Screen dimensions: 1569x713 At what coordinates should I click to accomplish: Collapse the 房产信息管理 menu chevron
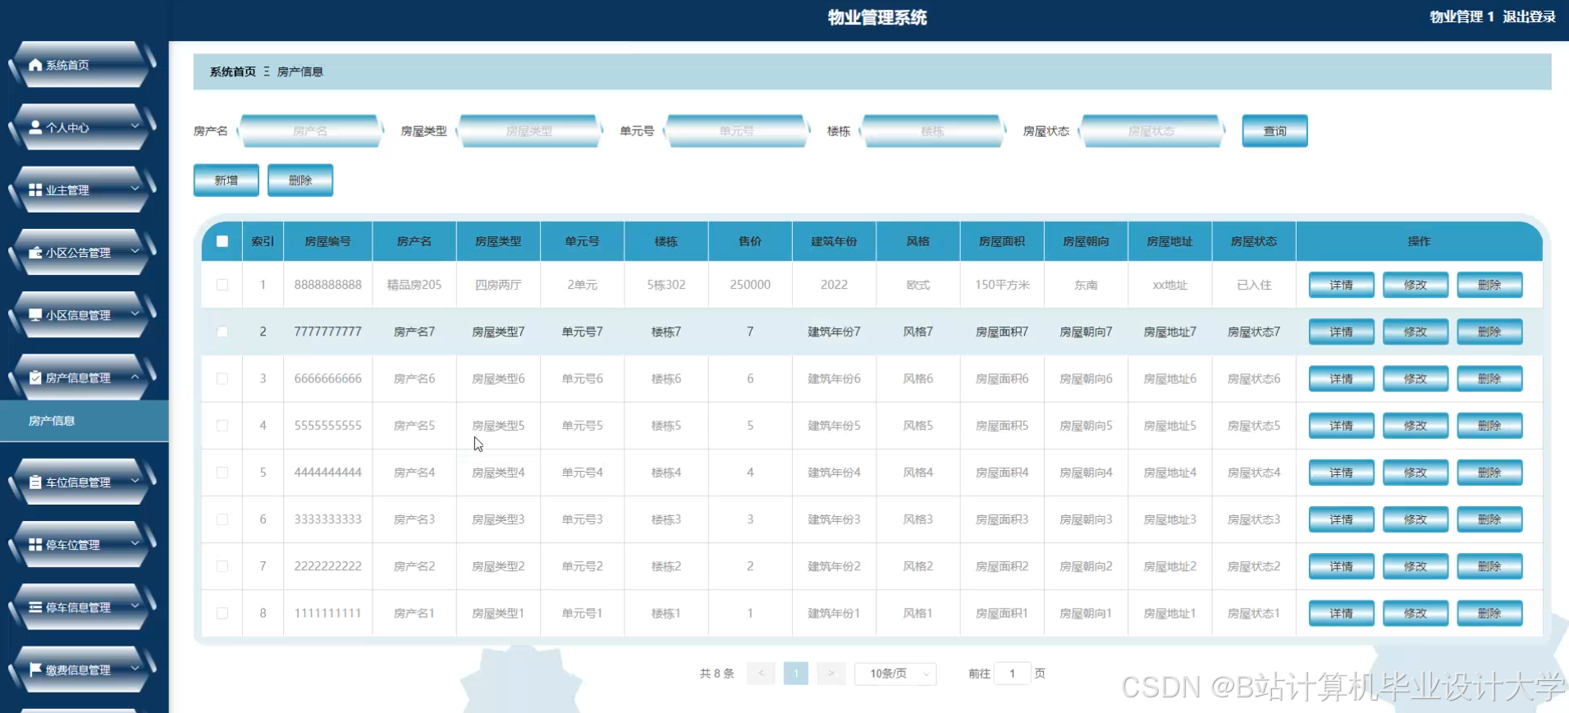[135, 377]
